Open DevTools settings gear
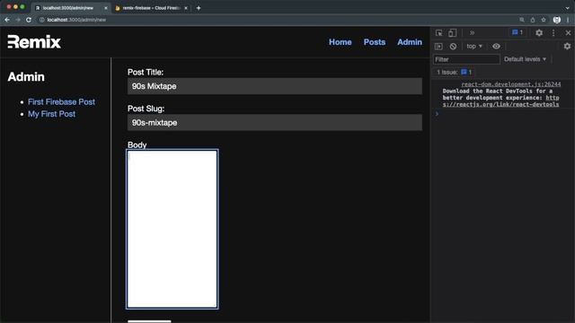The width and height of the screenshot is (575, 323). tap(539, 33)
